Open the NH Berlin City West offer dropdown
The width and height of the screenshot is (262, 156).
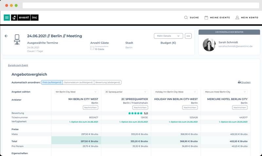pyautogui.click(x=76, y=92)
